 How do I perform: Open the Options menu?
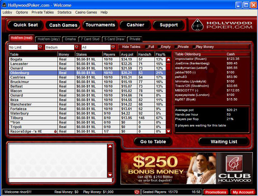(x=22, y=12)
